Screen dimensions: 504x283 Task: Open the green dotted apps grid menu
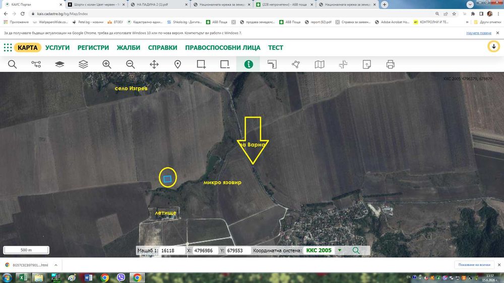[x=8, y=47]
